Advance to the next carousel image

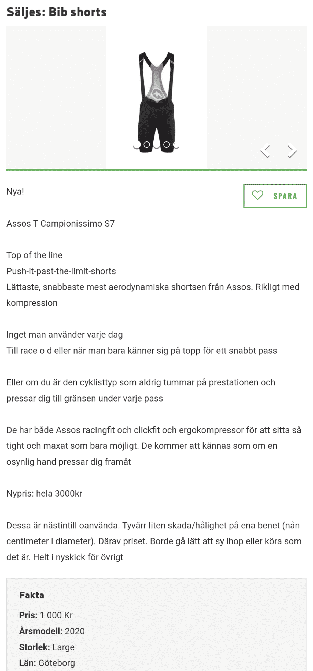[x=292, y=151]
